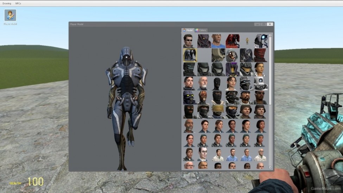Choose the burnt corpse head model
The image size is (343, 193).
click(x=204, y=97)
